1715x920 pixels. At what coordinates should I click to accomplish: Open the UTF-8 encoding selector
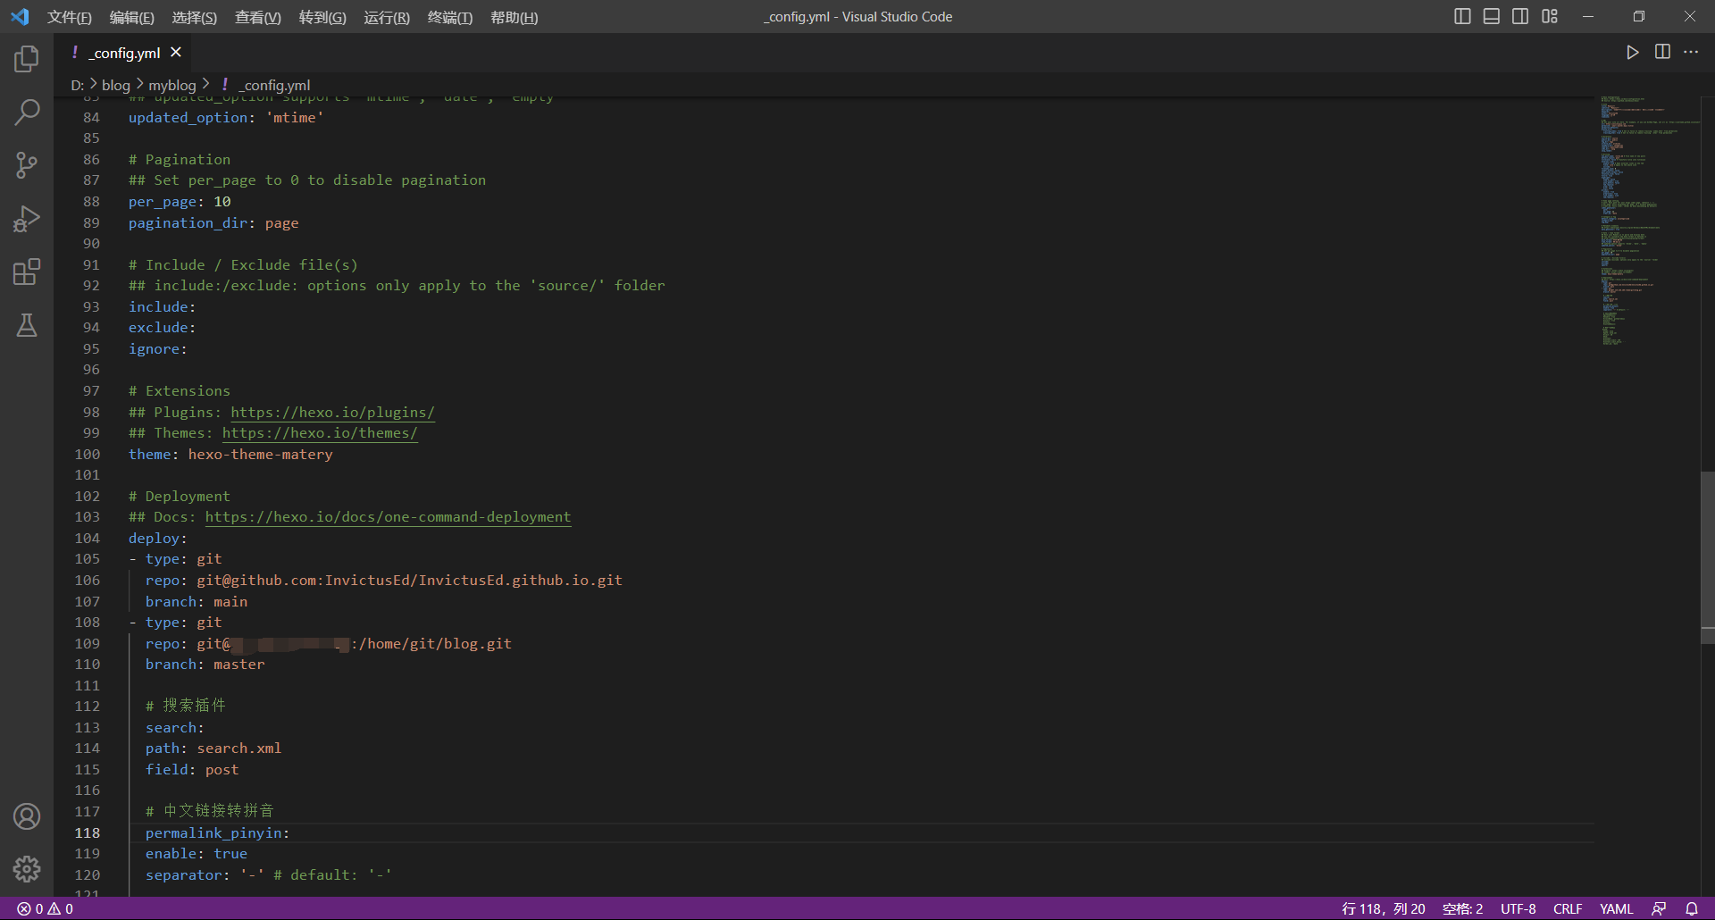[1518, 908]
